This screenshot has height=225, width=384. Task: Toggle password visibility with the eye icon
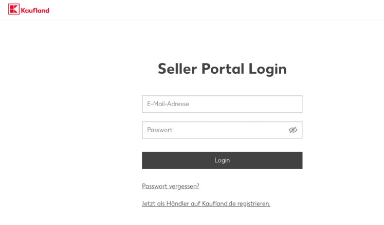[x=293, y=130]
